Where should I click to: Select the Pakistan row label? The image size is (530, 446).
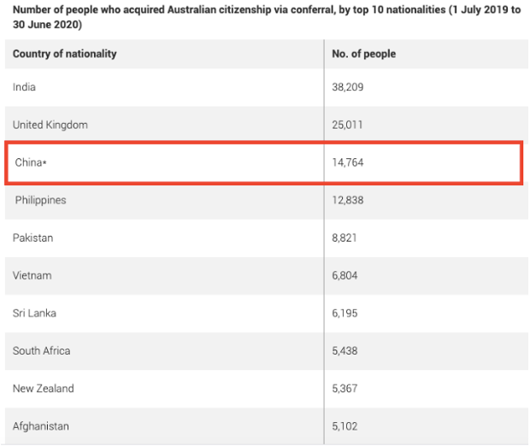(x=33, y=238)
